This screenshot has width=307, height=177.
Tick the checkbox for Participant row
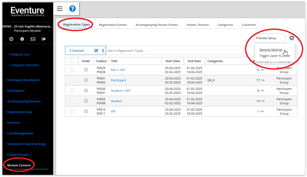[x=72, y=80]
